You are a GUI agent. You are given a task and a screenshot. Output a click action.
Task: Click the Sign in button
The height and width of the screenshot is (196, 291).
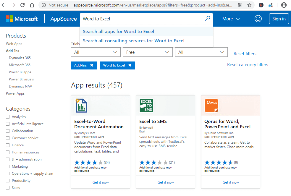point(279,19)
